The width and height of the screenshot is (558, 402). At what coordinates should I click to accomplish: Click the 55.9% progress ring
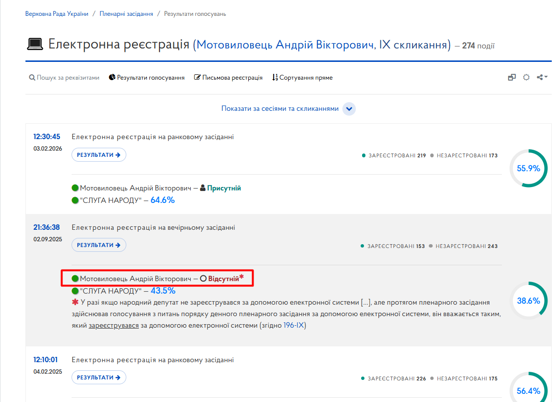pyautogui.click(x=528, y=168)
